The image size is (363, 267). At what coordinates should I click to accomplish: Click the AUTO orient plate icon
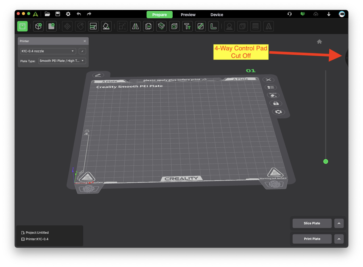click(273, 95)
